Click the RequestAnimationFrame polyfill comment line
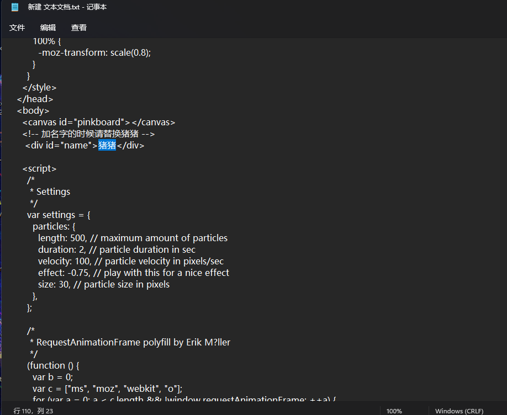 click(133, 343)
